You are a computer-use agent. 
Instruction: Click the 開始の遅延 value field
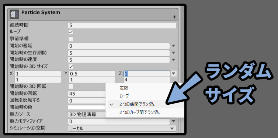tap(119, 46)
